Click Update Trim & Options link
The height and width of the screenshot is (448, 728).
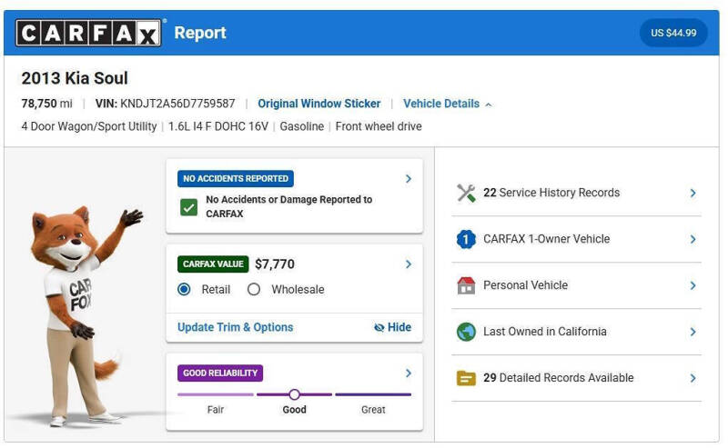click(236, 327)
